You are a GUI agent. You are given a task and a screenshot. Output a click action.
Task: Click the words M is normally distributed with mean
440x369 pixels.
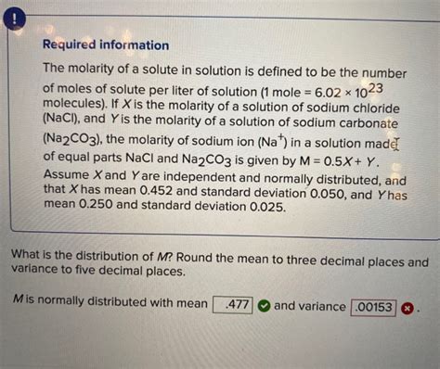[x=110, y=300]
